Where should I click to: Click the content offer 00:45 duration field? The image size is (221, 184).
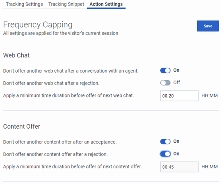click(x=179, y=167)
